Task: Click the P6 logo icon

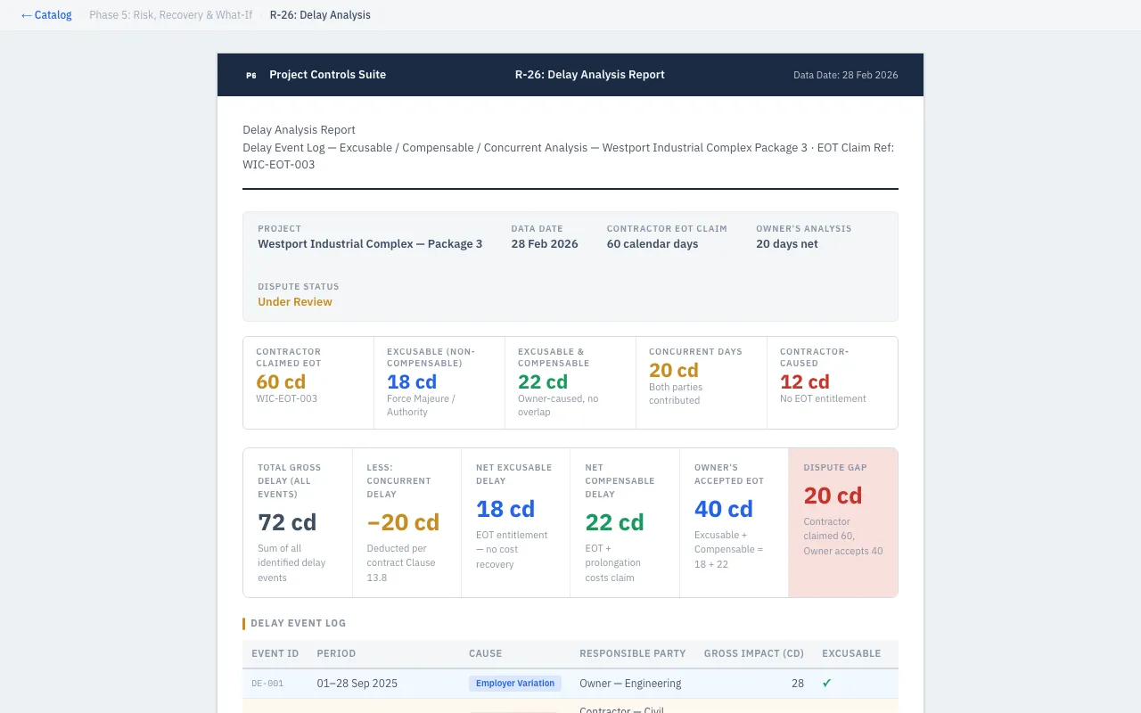Action: 250,75
